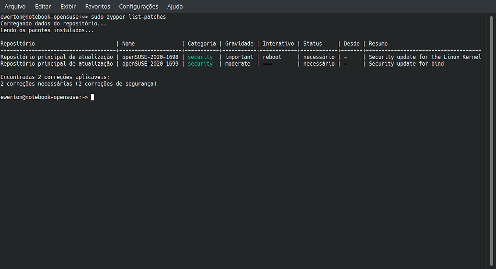Screen dimensions: 496x269
Task: Click the patch name openSUSE-2020-1699
Action: (150, 64)
